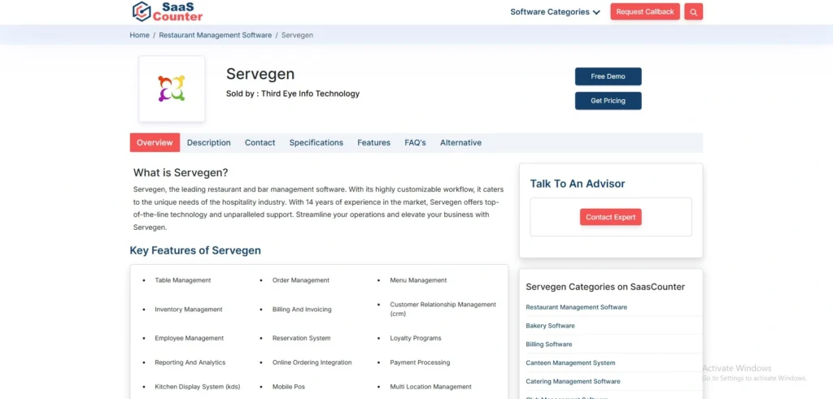Click the Multi Location Management text
The height and width of the screenshot is (399, 833).
(x=431, y=387)
